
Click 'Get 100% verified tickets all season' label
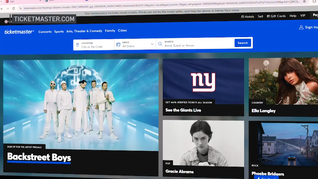(x=189, y=102)
